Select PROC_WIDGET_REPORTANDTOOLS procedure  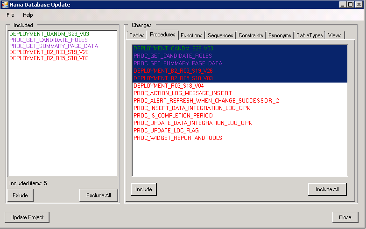pos(240,138)
